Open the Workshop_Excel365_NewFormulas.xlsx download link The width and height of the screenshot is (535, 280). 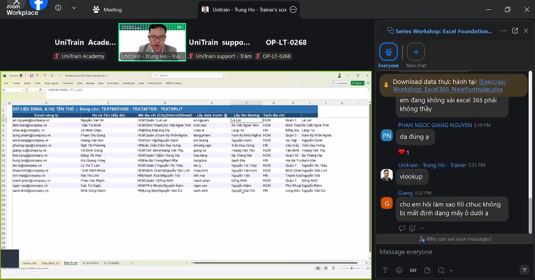(x=449, y=85)
